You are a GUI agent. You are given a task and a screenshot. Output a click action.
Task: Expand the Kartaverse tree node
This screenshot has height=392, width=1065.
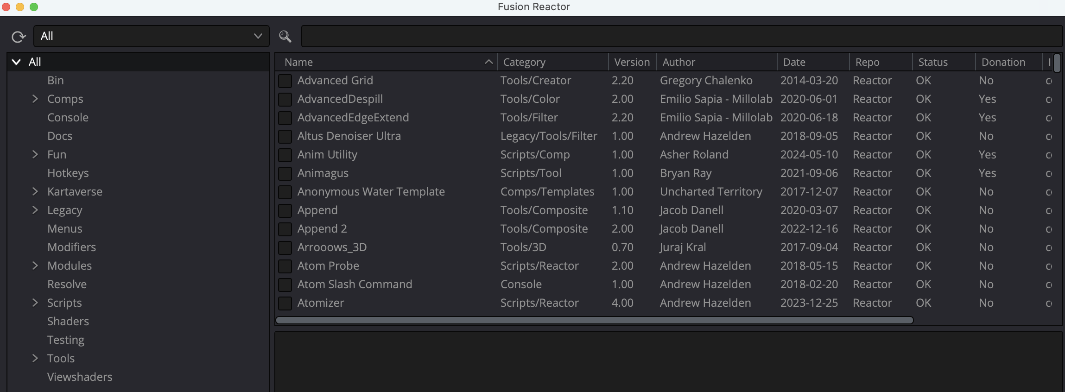pyautogui.click(x=35, y=191)
